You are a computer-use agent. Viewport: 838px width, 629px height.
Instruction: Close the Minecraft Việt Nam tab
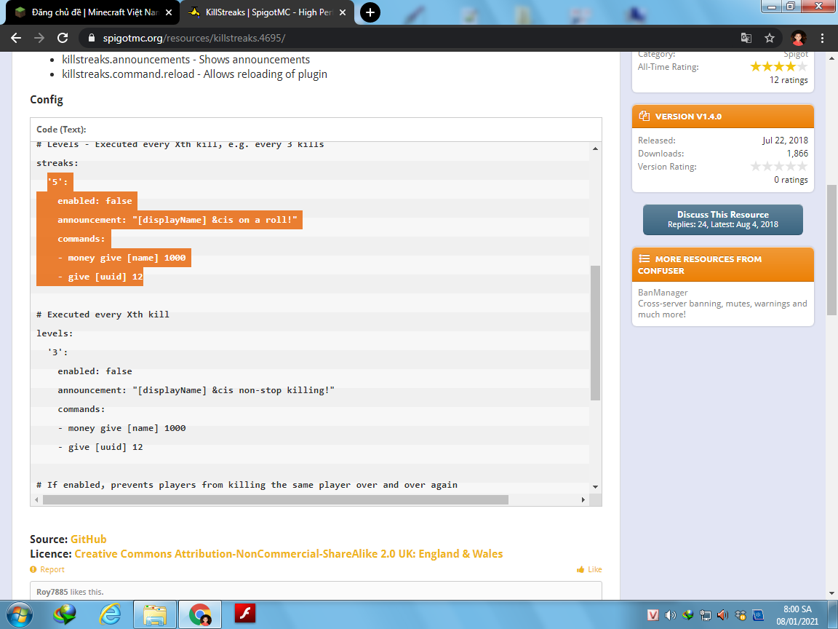pos(168,12)
